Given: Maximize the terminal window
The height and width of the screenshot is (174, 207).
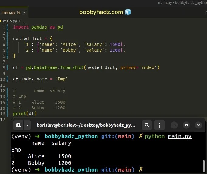Looking at the screenshot, I should click(x=186, y=125).
